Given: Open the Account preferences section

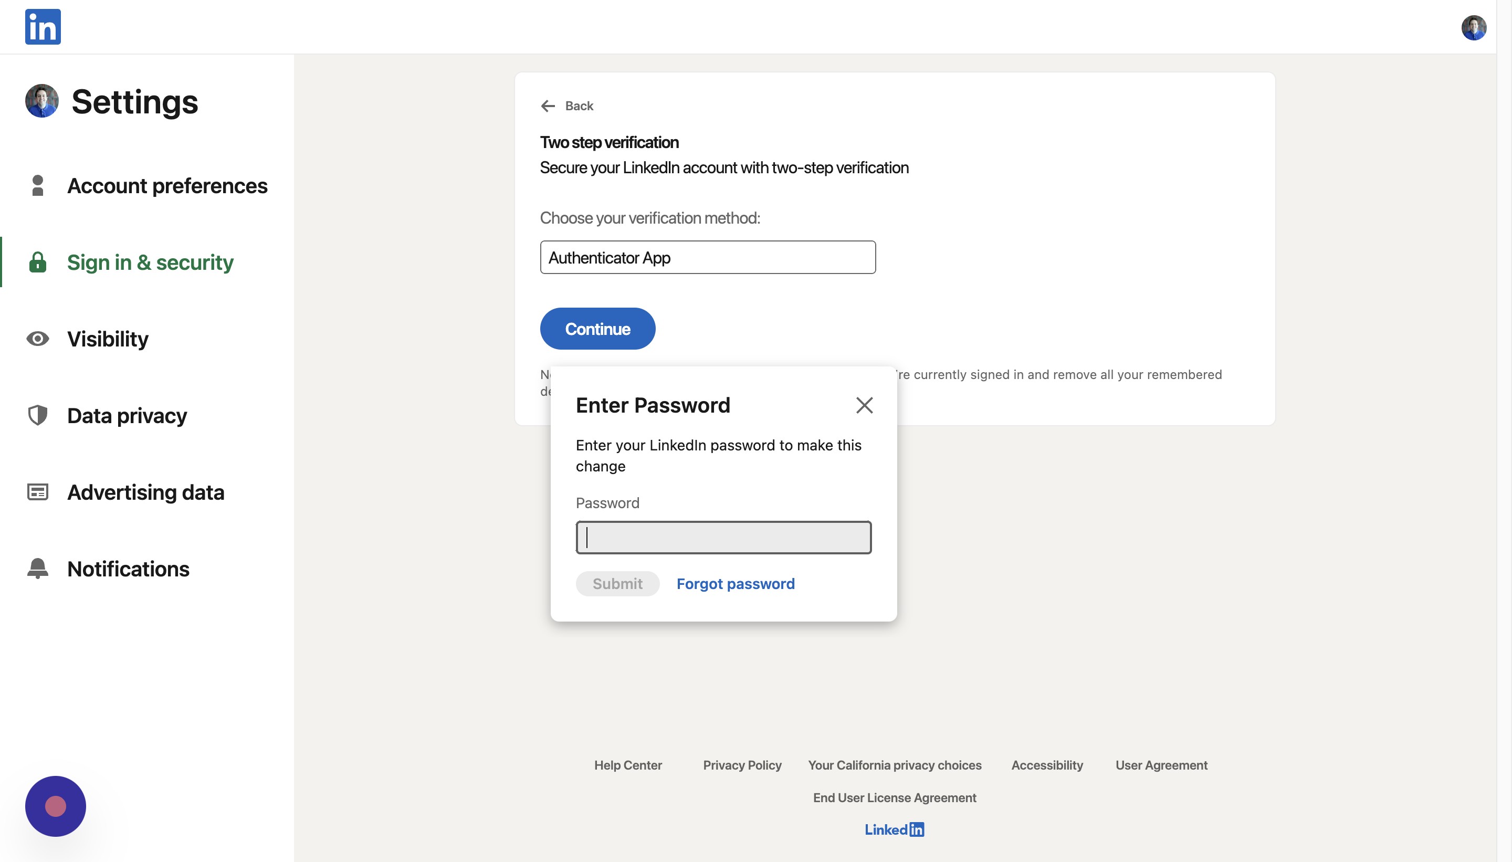Looking at the screenshot, I should (167, 186).
